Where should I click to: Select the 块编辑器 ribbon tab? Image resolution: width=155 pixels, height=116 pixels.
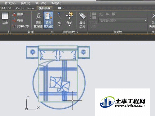click(45, 8)
